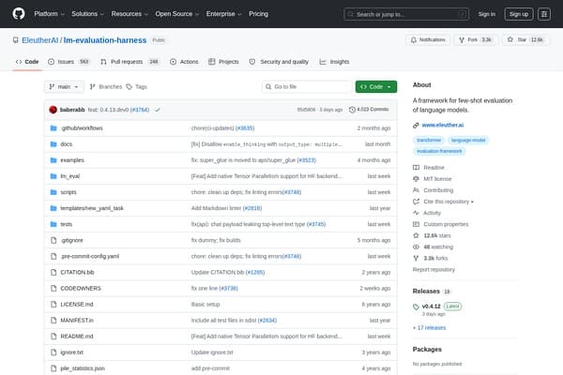Fork the repository with the Fork button
Viewport: 563px width, 375px height.
476,39
